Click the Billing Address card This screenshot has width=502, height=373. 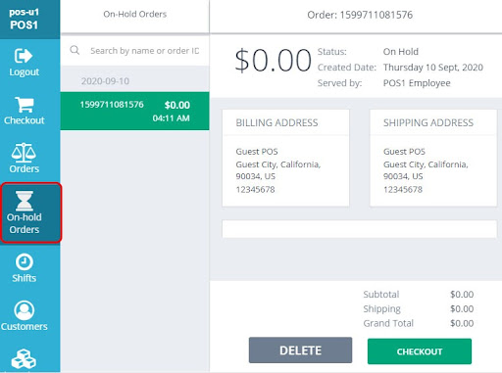(285, 158)
